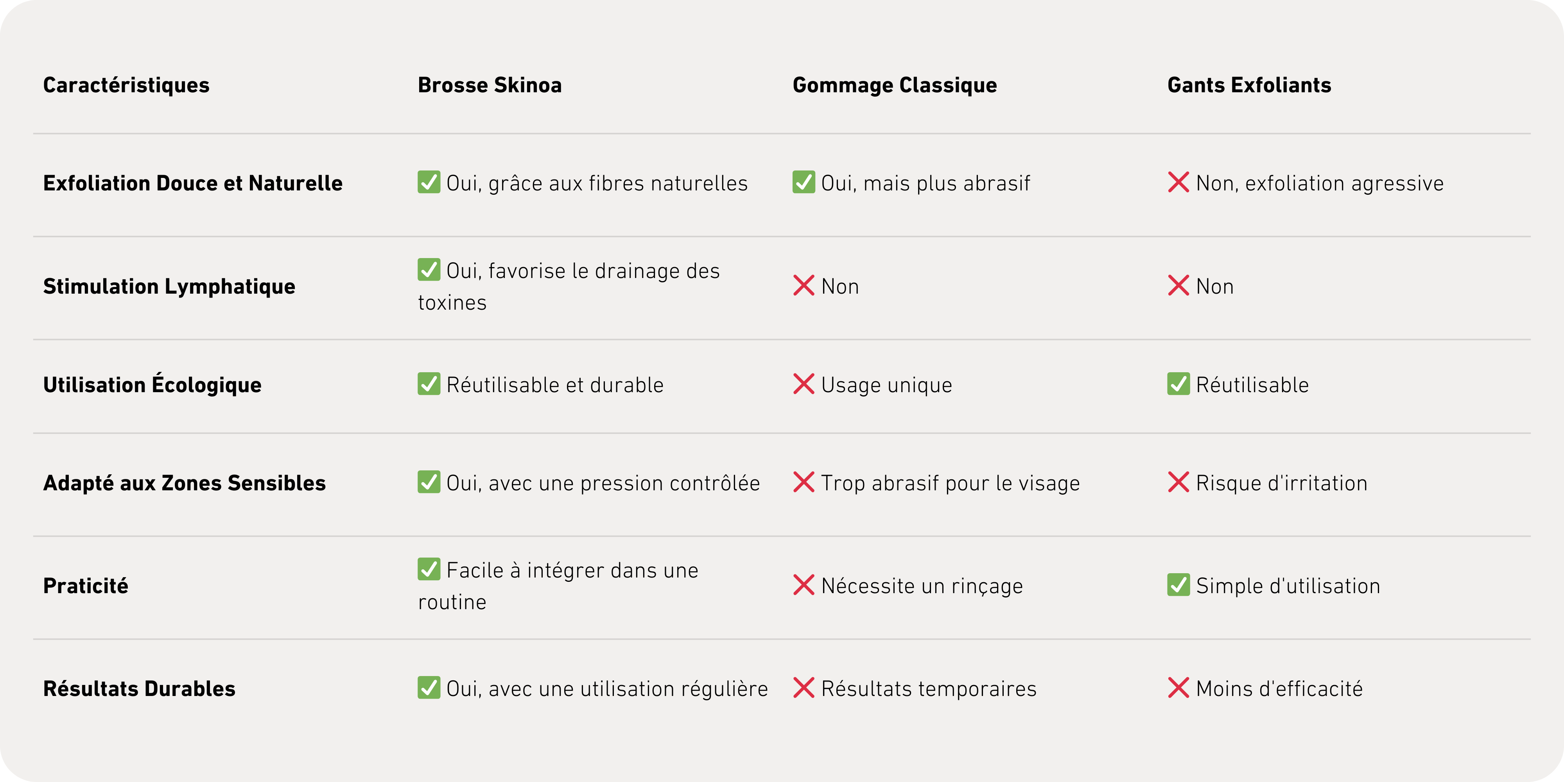Click the 'Gommage Classique' column header
Image resolution: width=1564 pixels, height=782 pixels.
pos(895,85)
